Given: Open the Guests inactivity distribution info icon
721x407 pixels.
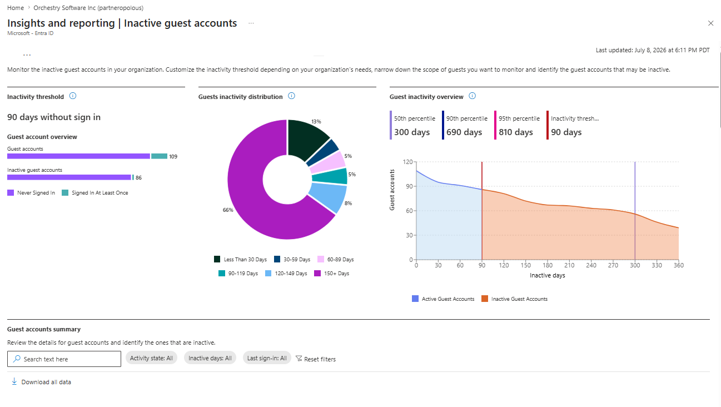Looking at the screenshot, I should pos(291,96).
